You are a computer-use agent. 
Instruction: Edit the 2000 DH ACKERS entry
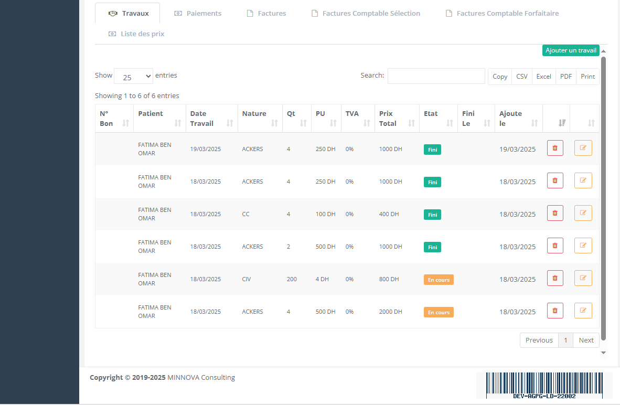(583, 311)
